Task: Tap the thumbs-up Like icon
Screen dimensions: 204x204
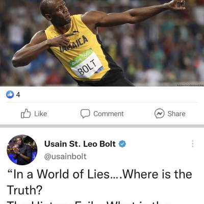Action: tap(26, 114)
